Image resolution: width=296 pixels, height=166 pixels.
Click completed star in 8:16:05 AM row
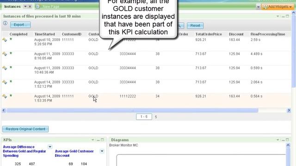click(11, 53)
